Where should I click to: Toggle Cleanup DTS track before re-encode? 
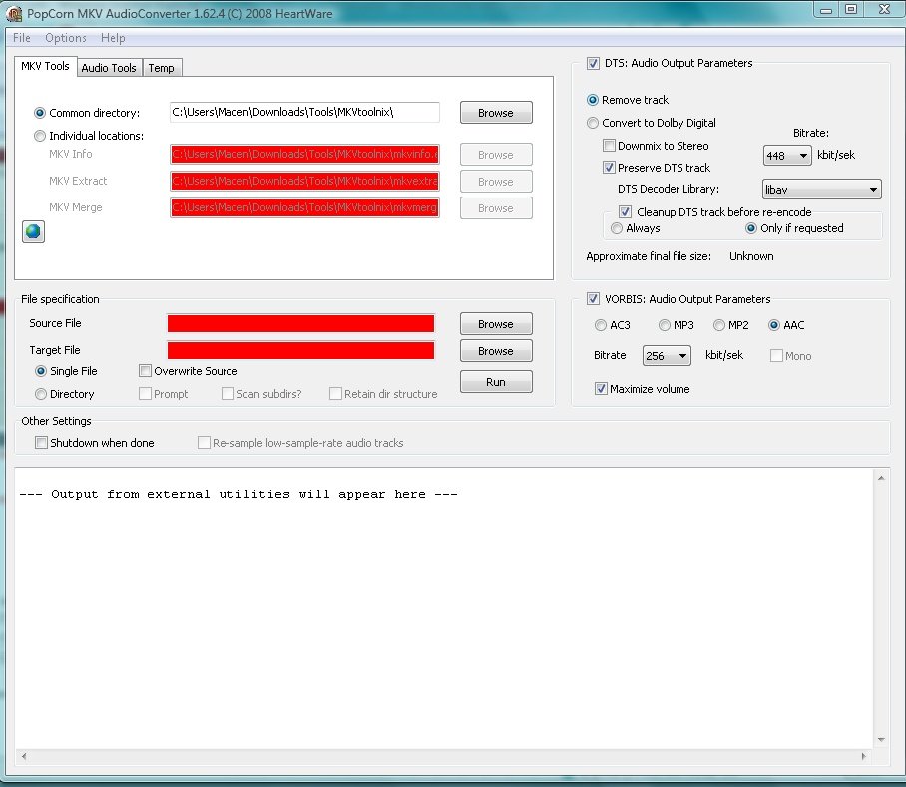(x=625, y=211)
